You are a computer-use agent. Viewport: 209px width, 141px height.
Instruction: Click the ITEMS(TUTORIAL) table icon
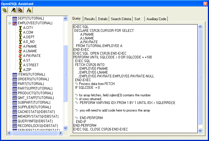[x=15, y=74]
